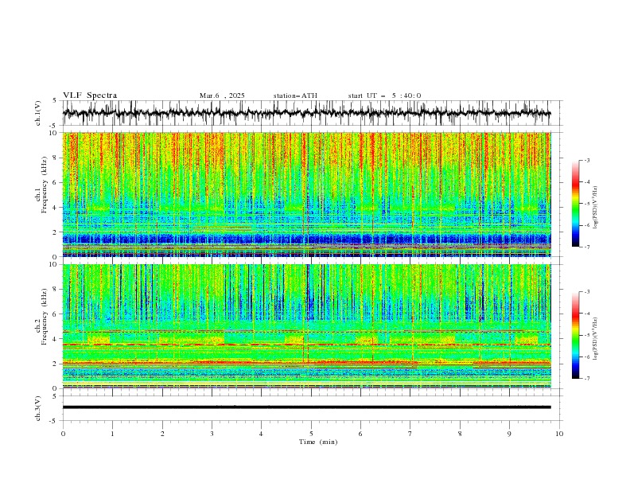630x487 pixels.
Task: Select the date text "Mar.6 , 2025"
Action: click(222, 95)
